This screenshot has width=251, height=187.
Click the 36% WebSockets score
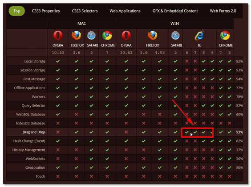pyautogui.click(x=239, y=159)
